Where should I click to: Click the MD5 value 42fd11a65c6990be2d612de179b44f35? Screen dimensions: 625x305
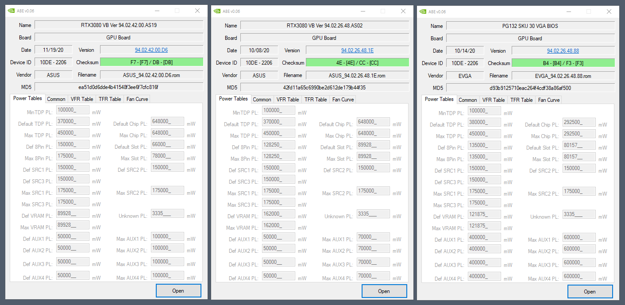pyautogui.click(x=324, y=88)
